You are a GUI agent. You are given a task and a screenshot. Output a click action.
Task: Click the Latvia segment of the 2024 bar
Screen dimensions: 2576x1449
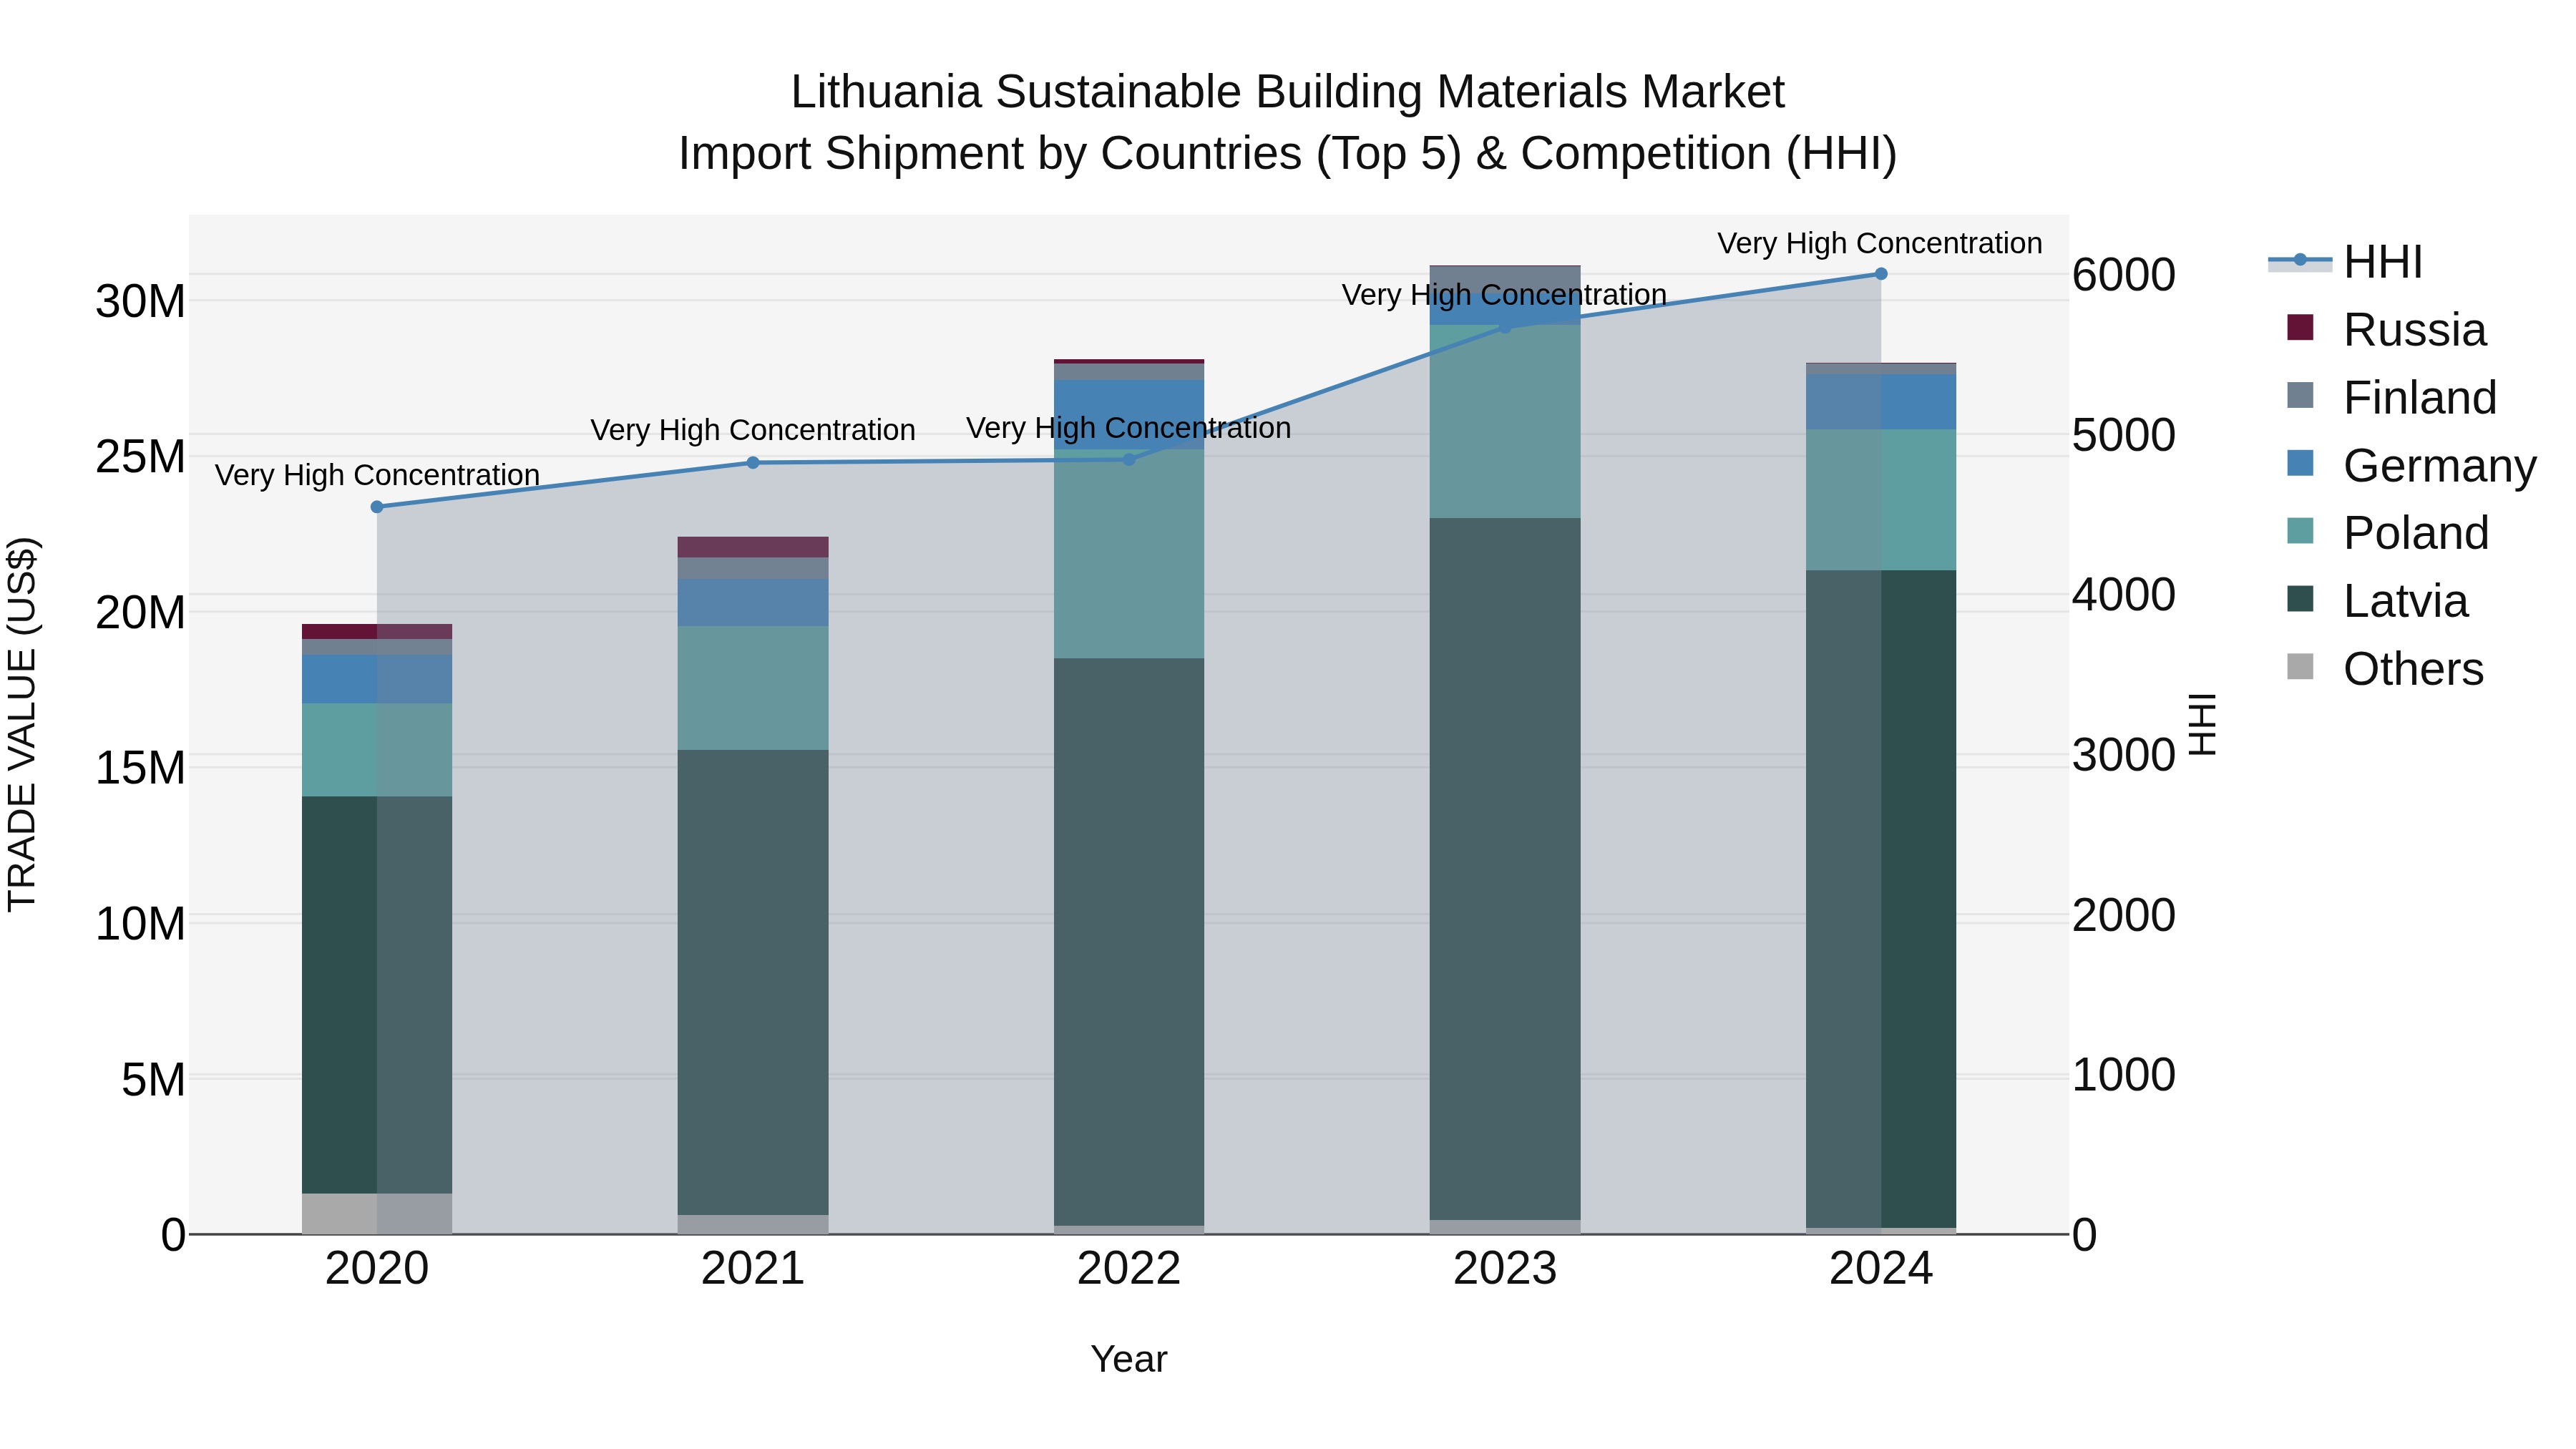click(x=1881, y=899)
